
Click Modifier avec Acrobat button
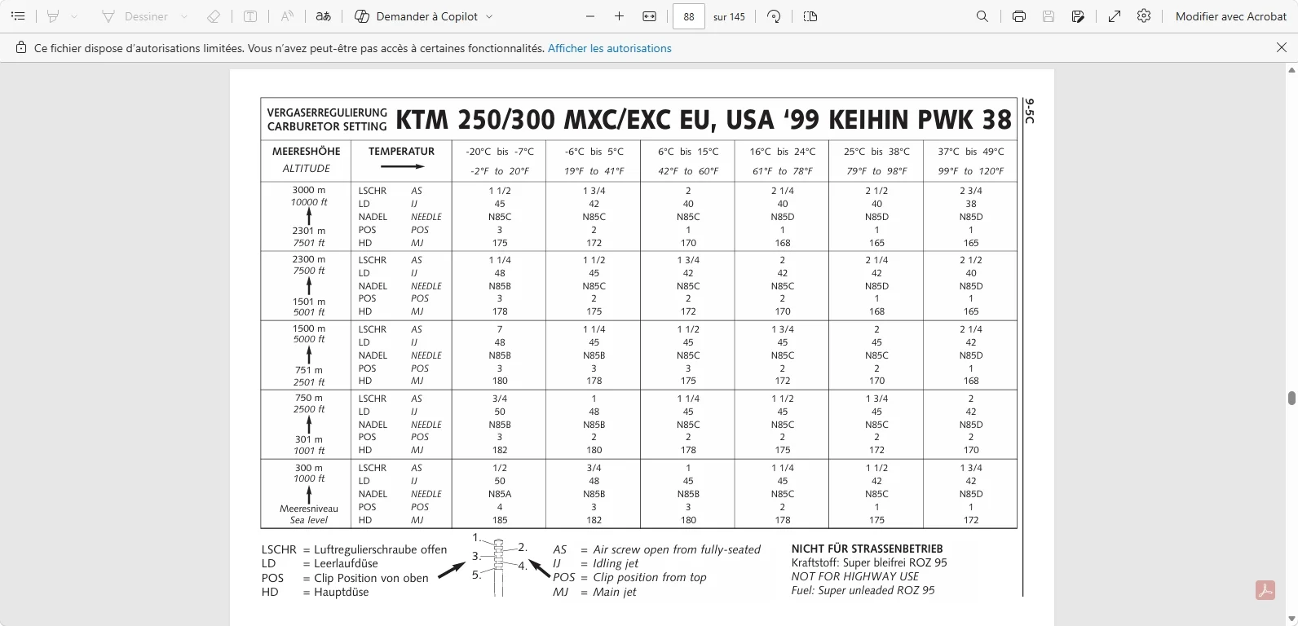click(1231, 16)
